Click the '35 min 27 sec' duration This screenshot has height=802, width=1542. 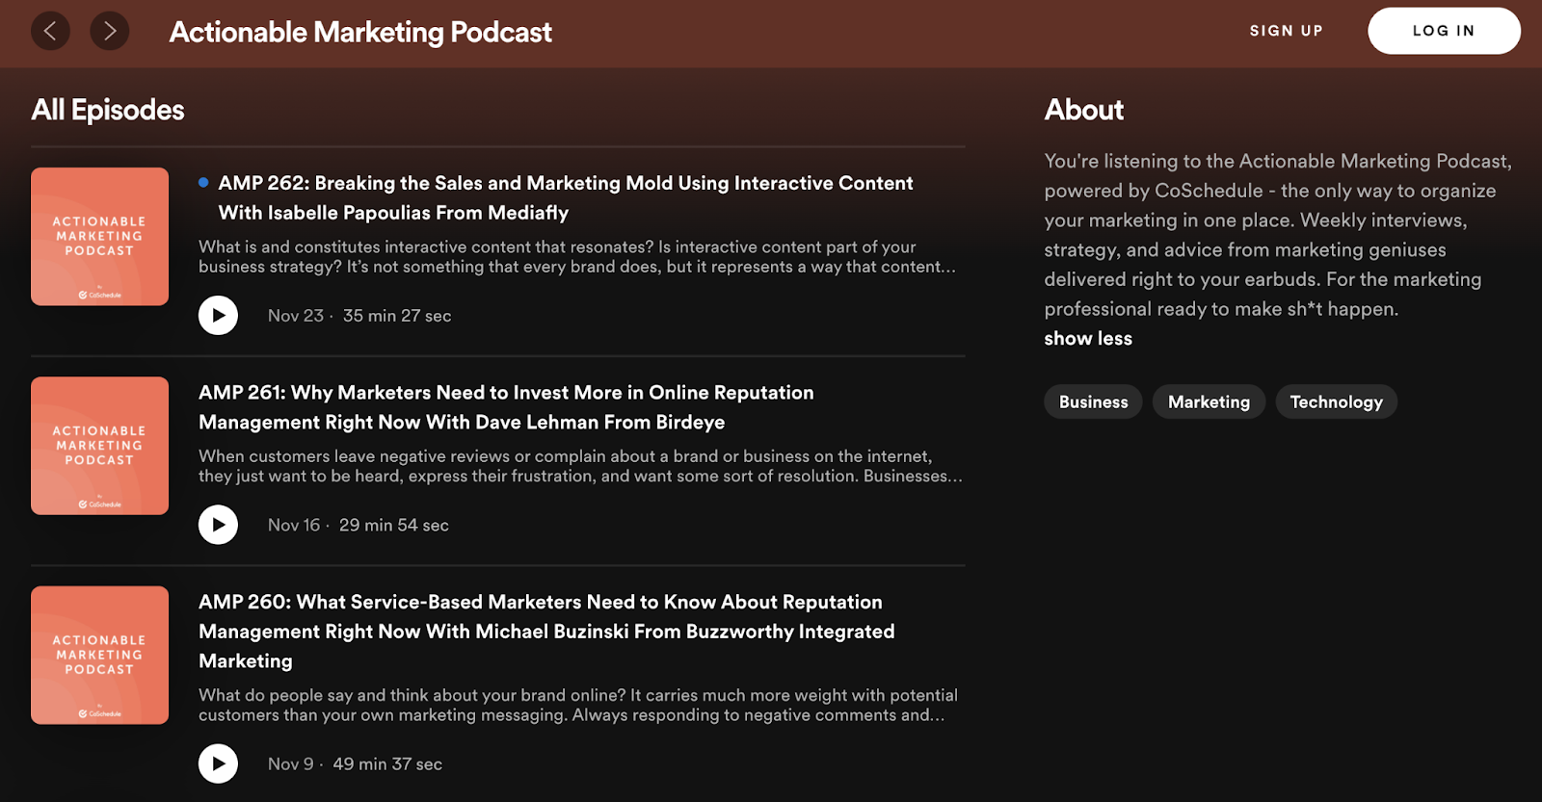(x=397, y=316)
